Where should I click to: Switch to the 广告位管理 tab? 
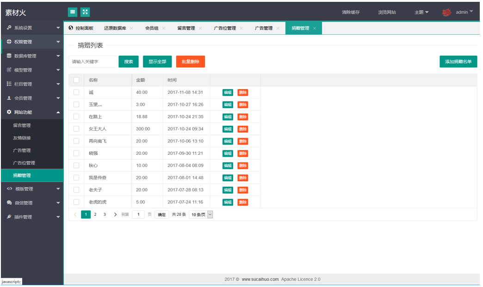point(225,28)
